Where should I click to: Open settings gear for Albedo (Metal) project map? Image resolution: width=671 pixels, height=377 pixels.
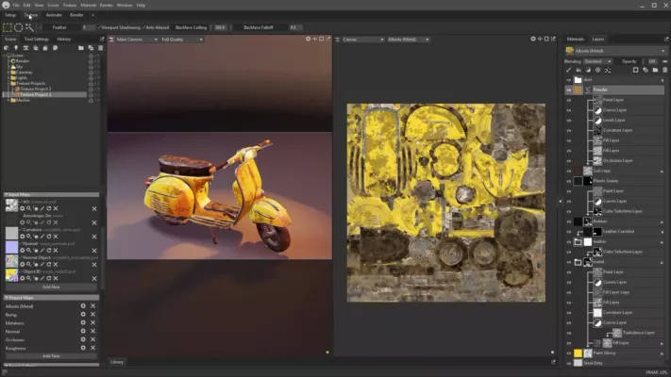(x=83, y=306)
